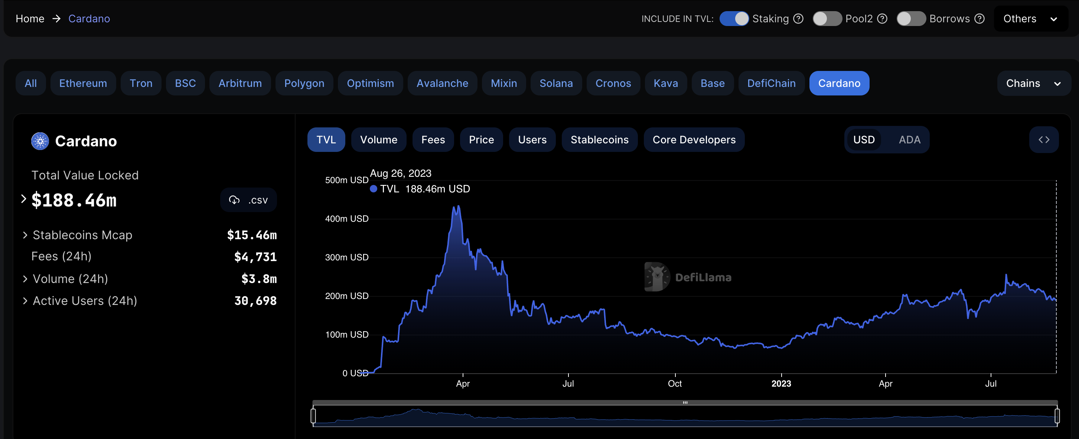Select the Solana chain tab
Viewport: 1079px width, 439px height.
point(556,83)
